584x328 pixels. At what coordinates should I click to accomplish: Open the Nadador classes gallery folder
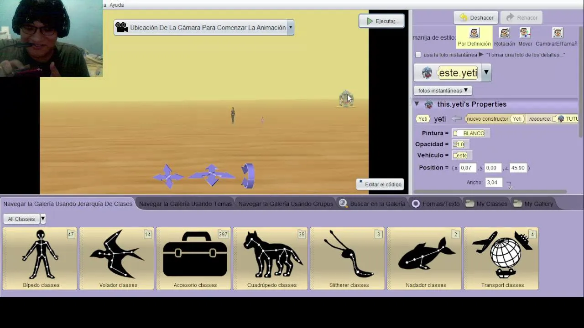pyautogui.click(x=425, y=258)
